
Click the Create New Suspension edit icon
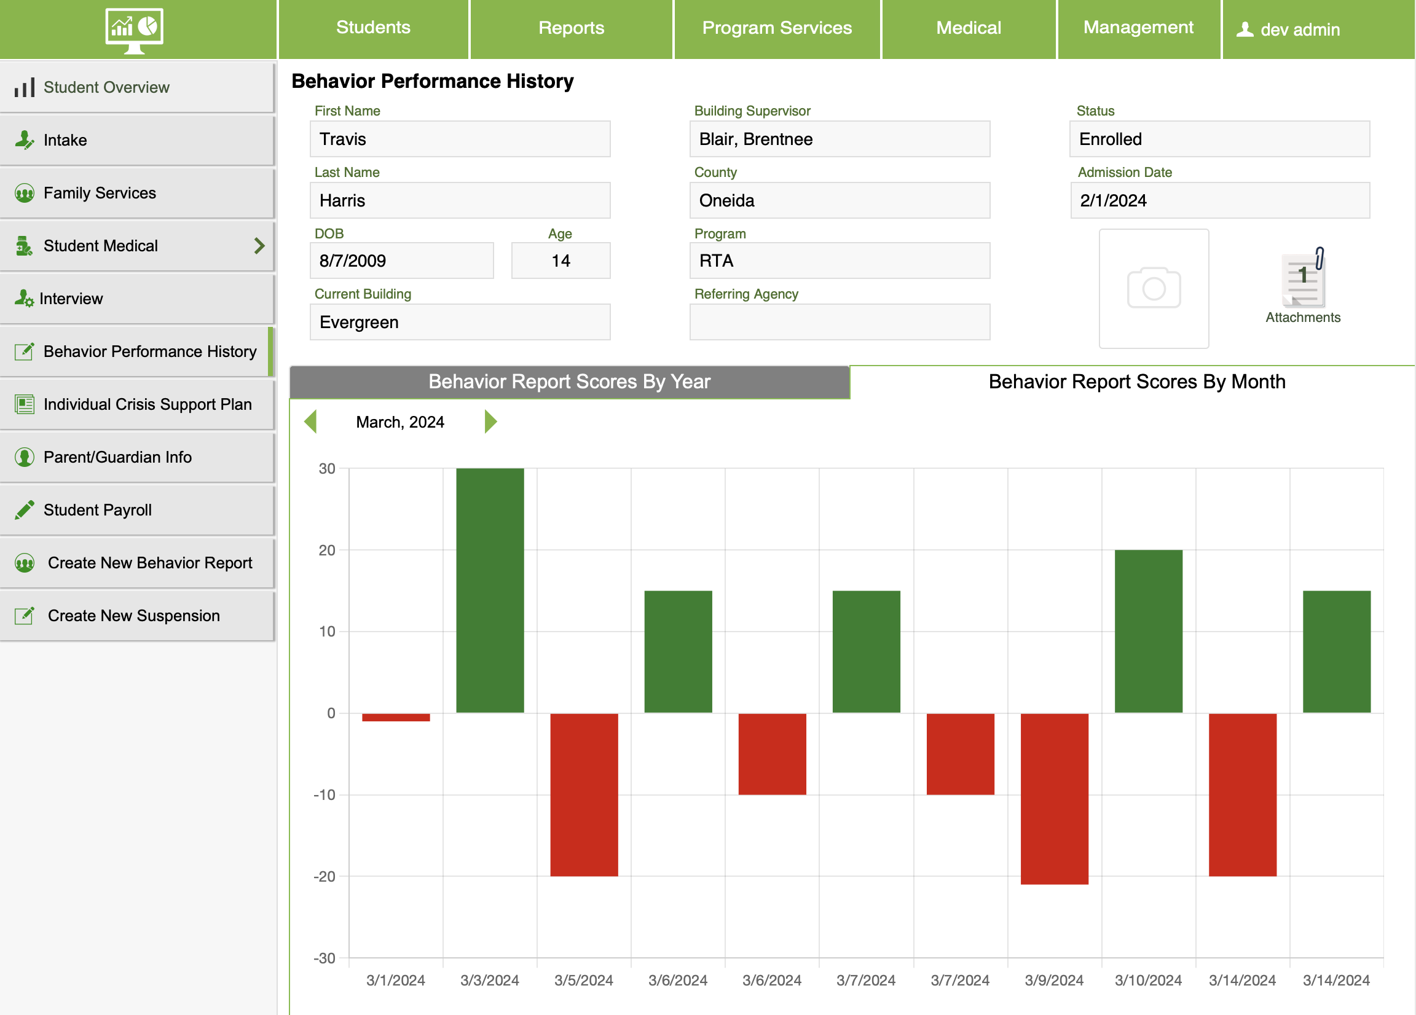click(x=25, y=616)
